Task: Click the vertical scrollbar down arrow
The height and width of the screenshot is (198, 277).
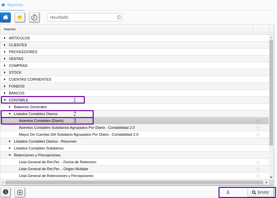Action: pos(271,177)
